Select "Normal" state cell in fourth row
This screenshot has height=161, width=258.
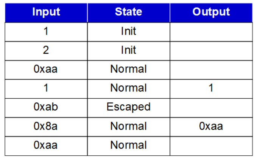pos(128,88)
